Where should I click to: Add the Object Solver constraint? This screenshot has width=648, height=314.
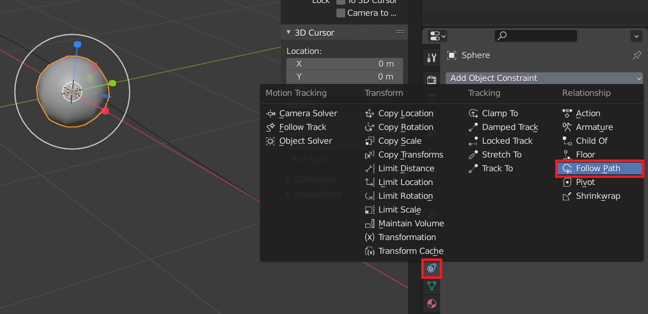pos(299,141)
